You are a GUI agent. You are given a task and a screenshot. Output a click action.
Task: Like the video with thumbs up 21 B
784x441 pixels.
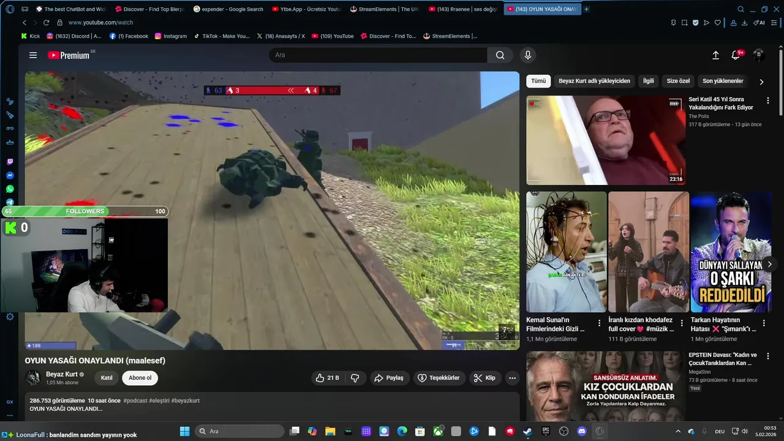pyautogui.click(x=327, y=378)
